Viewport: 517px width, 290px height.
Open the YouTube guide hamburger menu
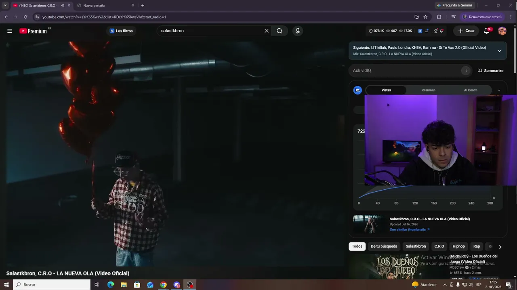(10, 31)
